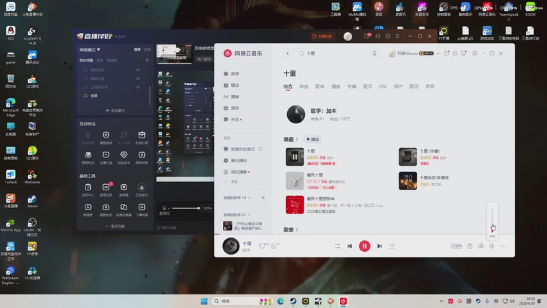
Task: Expand 更多 in NetEase sidebar
Action: (x=232, y=181)
